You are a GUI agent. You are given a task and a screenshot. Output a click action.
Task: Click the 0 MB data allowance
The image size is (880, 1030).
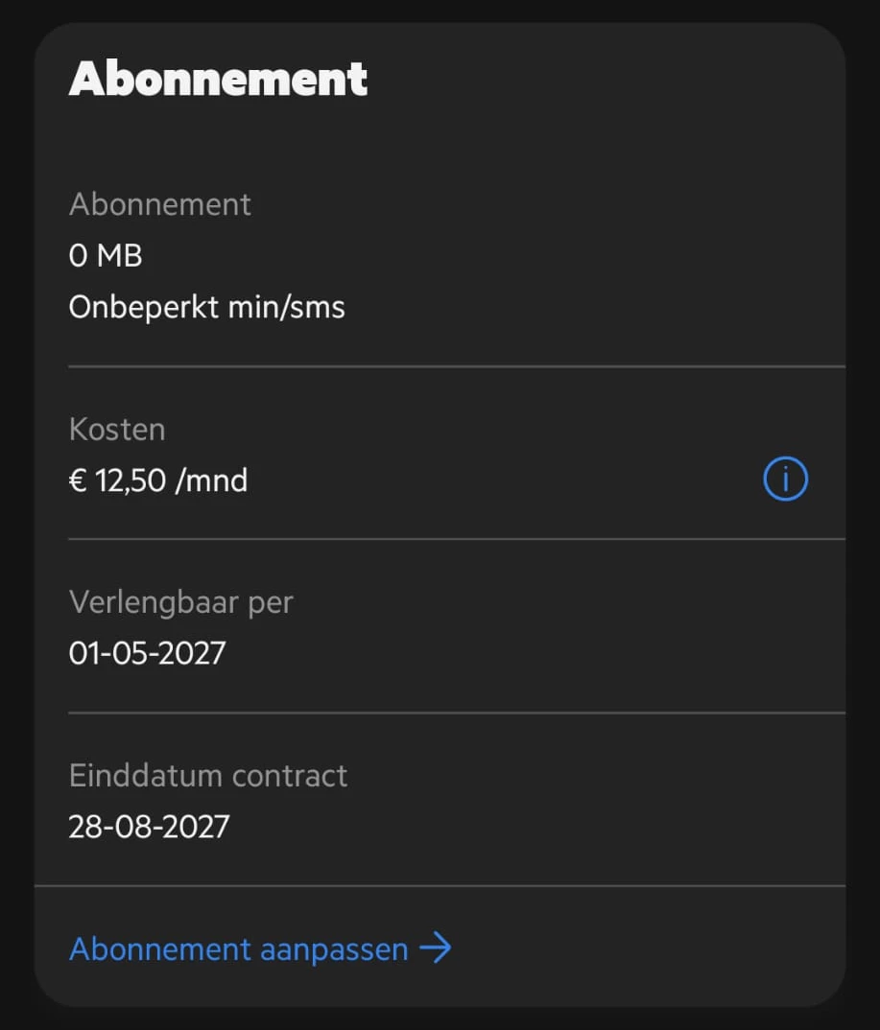tap(106, 256)
